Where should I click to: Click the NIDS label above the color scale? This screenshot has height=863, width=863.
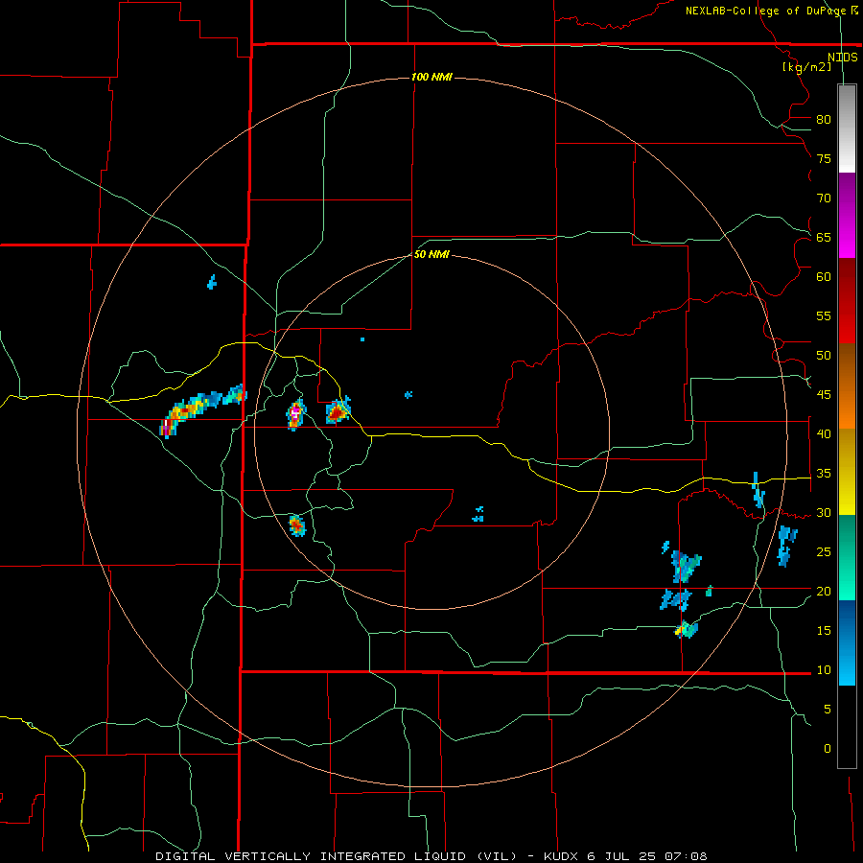842,58
